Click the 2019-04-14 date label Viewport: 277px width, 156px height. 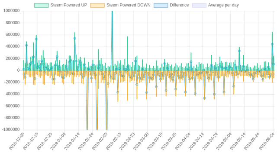click(x=196, y=141)
